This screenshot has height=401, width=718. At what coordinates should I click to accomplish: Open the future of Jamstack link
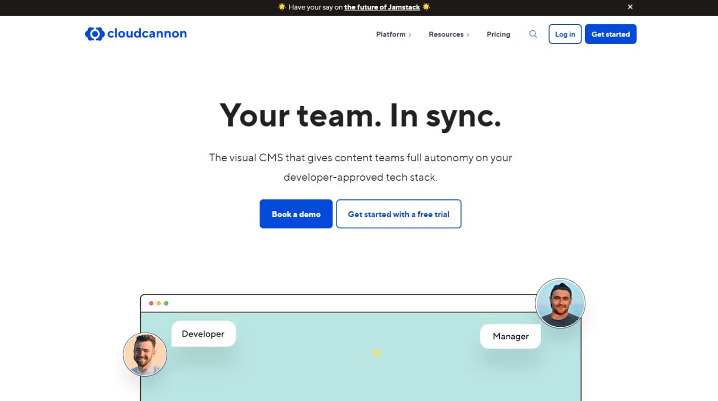tap(383, 7)
